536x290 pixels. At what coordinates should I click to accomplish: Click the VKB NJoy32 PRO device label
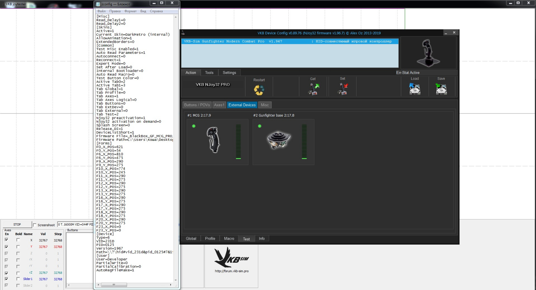pyautogui.click(x=213, y=85)
